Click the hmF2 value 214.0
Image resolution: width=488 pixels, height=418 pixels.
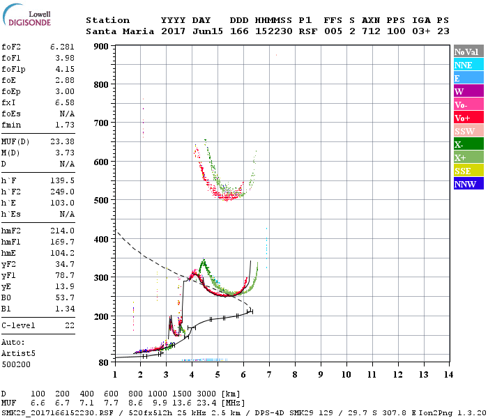pyautogui.click(x=62, y=231)
